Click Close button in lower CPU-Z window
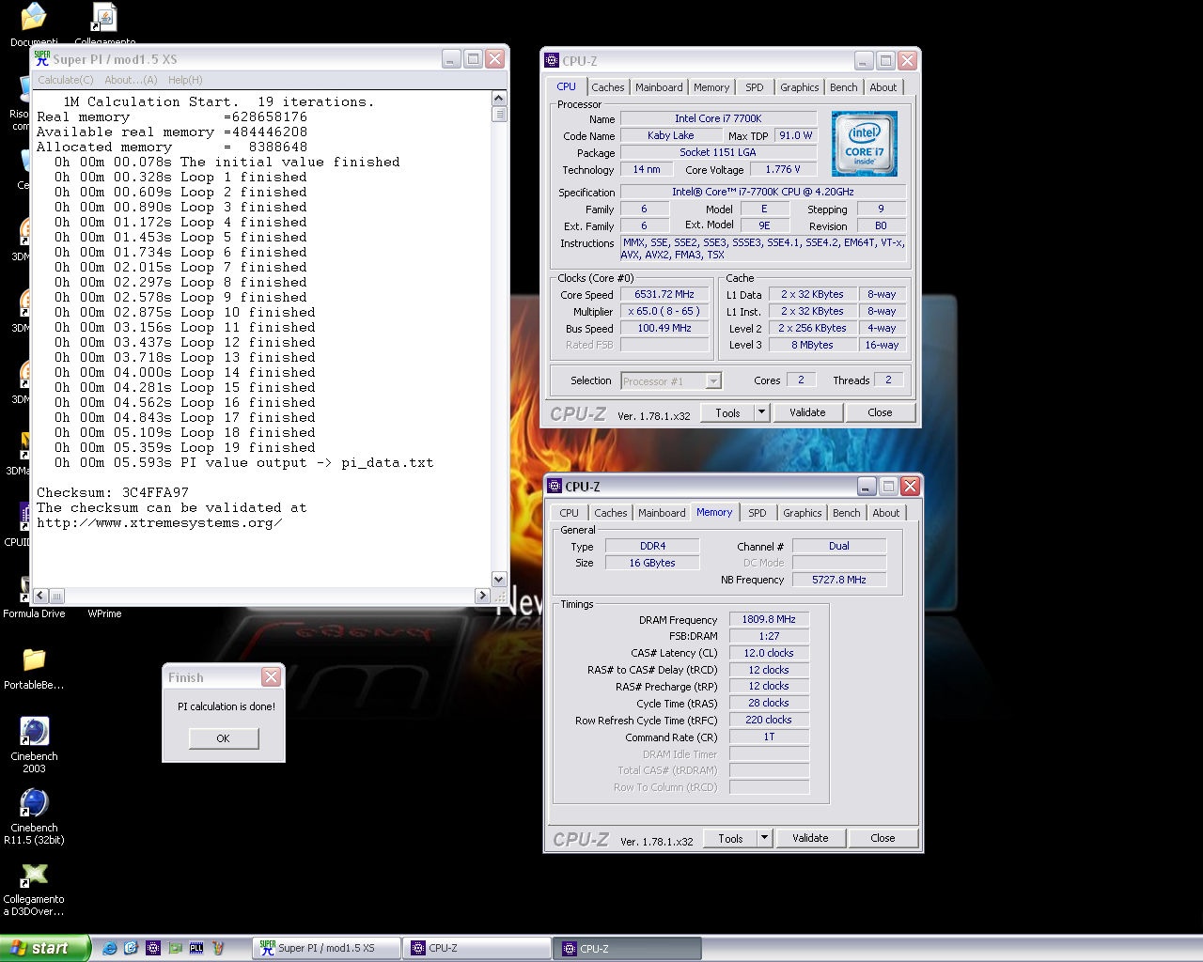The height and width of the screenshot is (962, 1203). [x=883, y=838]
